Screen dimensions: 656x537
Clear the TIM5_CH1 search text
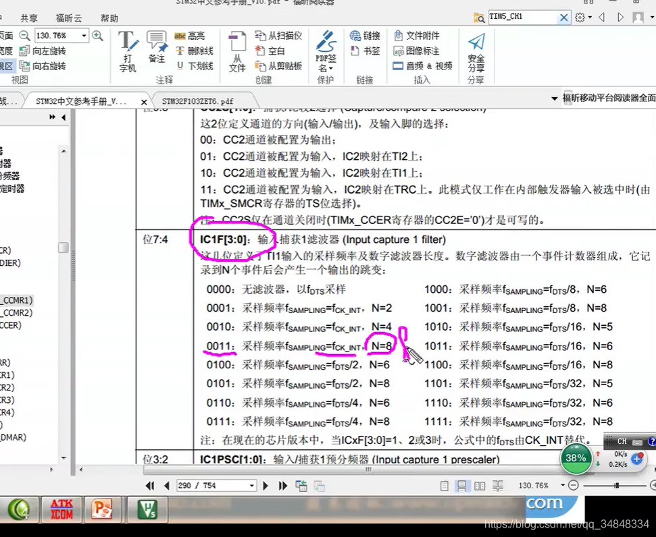tap(564, 18)
